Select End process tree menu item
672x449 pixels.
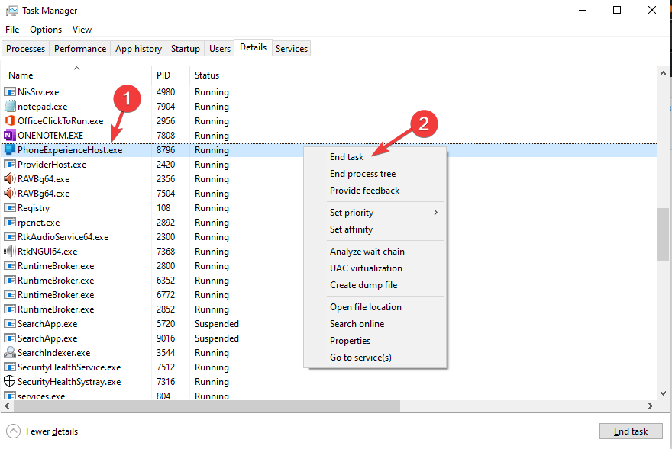[x=363, y=174]
